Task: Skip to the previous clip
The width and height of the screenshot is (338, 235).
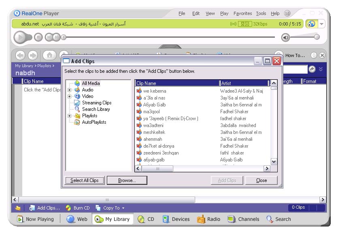Action: 49,38
